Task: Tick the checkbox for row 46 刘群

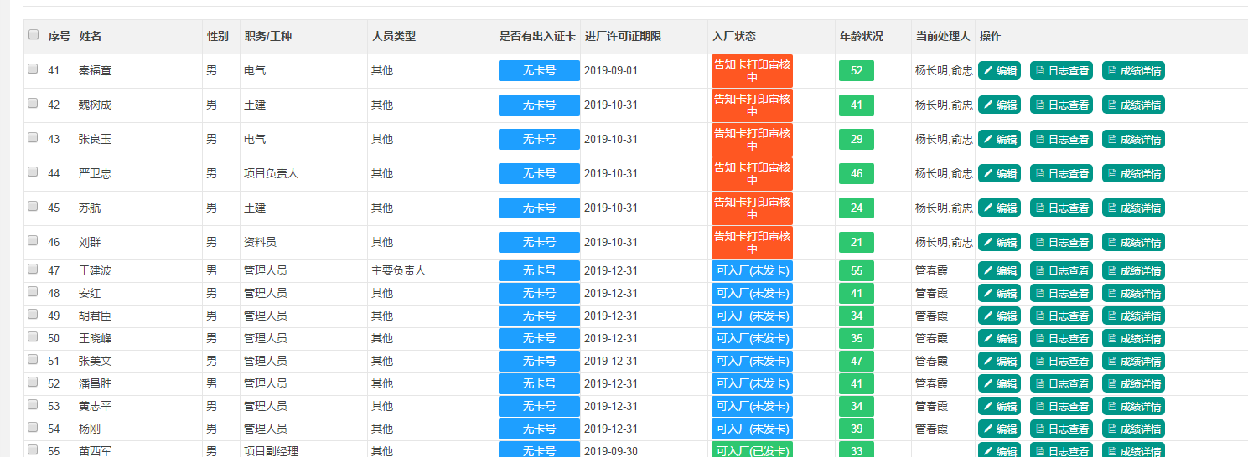Action: (x=33, y=241)
